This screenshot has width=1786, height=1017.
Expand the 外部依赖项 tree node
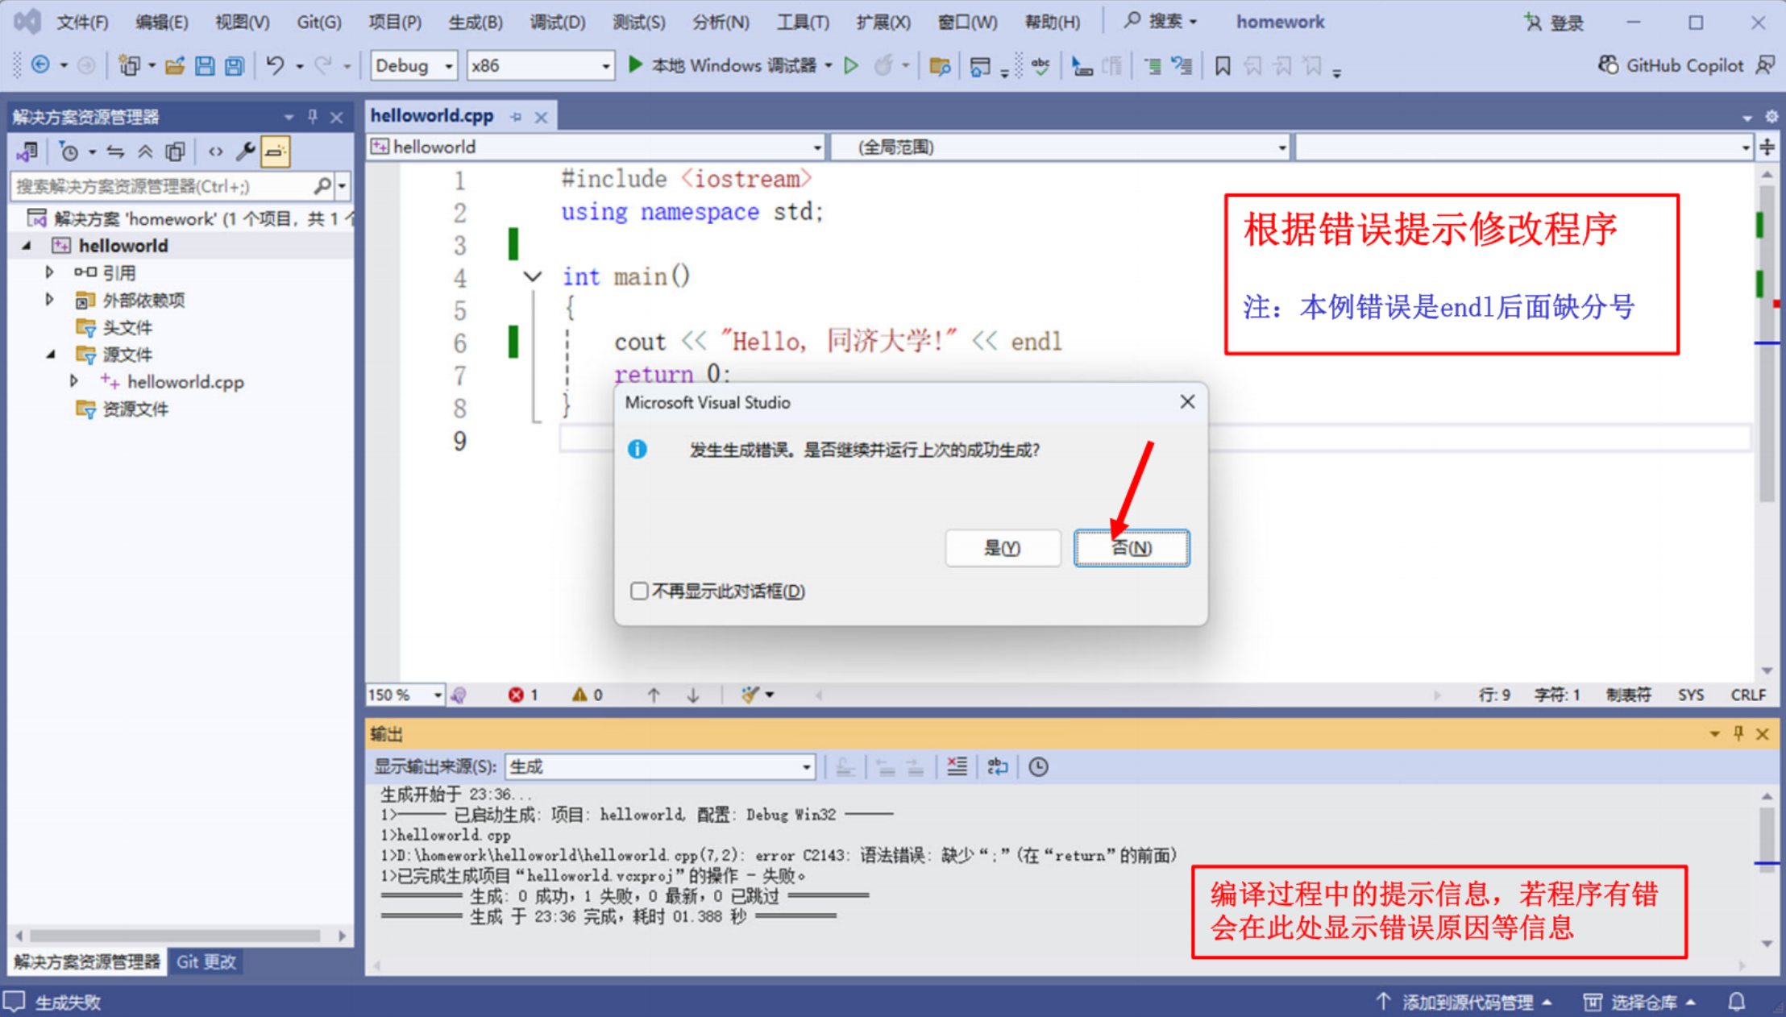(49, 300)
